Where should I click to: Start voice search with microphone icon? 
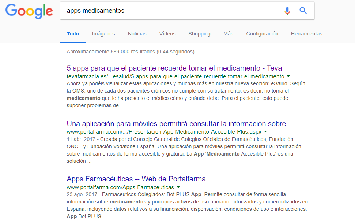coord(287,11)
